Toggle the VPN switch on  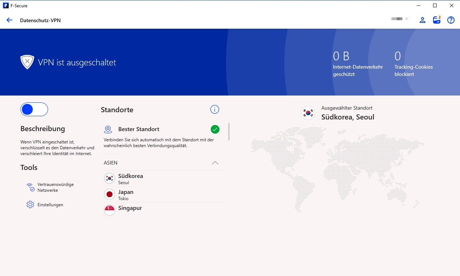34,109
